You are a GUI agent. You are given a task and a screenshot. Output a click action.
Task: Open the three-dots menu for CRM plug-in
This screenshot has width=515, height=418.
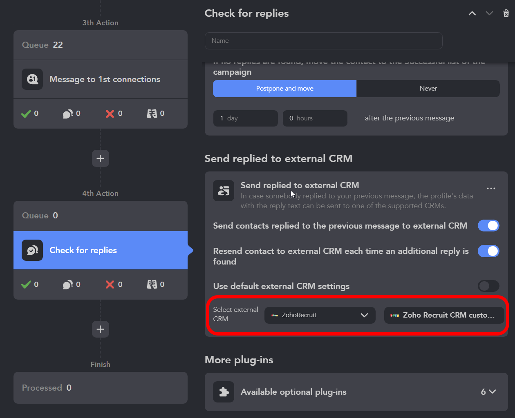click(x=491, y=189)
